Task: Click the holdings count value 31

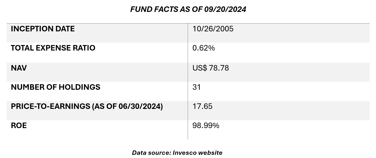Action: 196,87
